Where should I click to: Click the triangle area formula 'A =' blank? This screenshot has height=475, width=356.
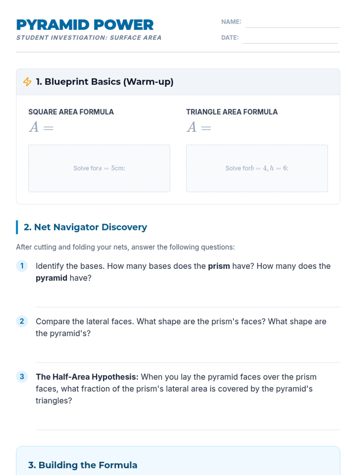pyautogui.click(x=199, y=127)
